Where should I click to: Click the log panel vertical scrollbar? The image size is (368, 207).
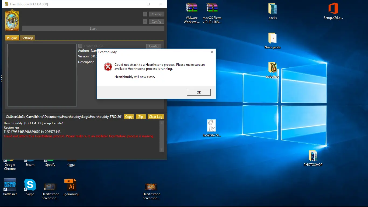162,136
